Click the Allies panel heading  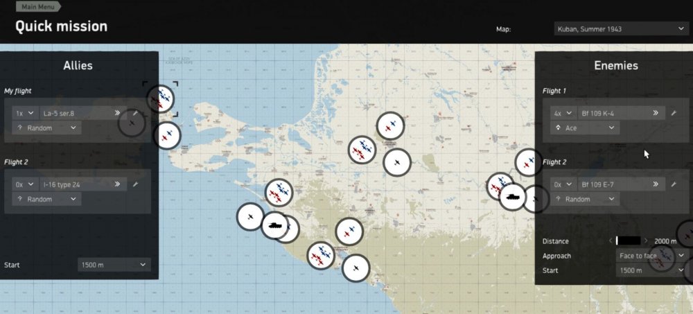[x=78, y=65]
